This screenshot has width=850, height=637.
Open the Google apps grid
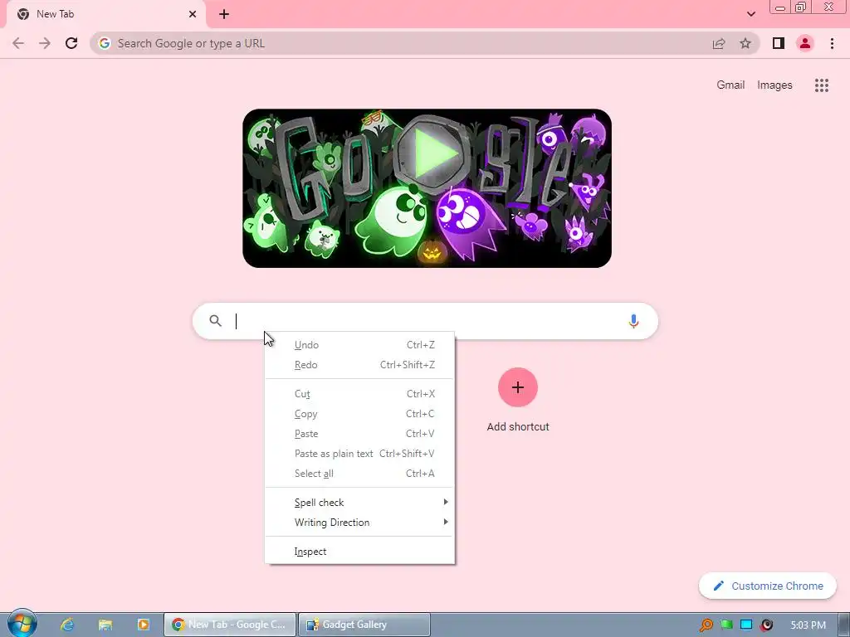822,85
